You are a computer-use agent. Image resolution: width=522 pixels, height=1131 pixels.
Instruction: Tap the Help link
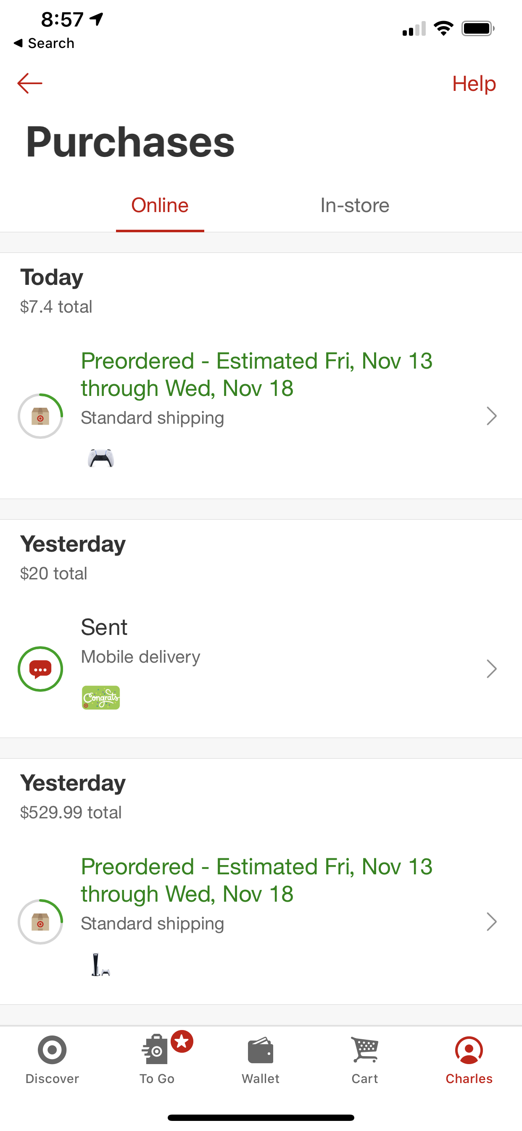click(x=474, y=83)
